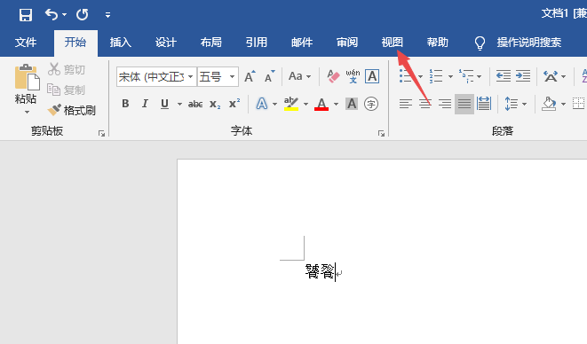Open the 剪贴板 dialog launcher
This screenshot has width=587, height=344.
pyautogui.click(x=101, y=133)
